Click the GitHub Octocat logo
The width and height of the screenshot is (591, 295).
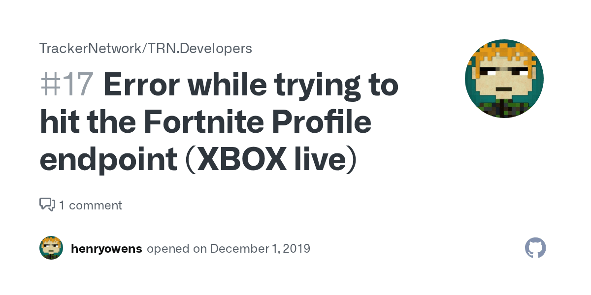coord(535,248)
